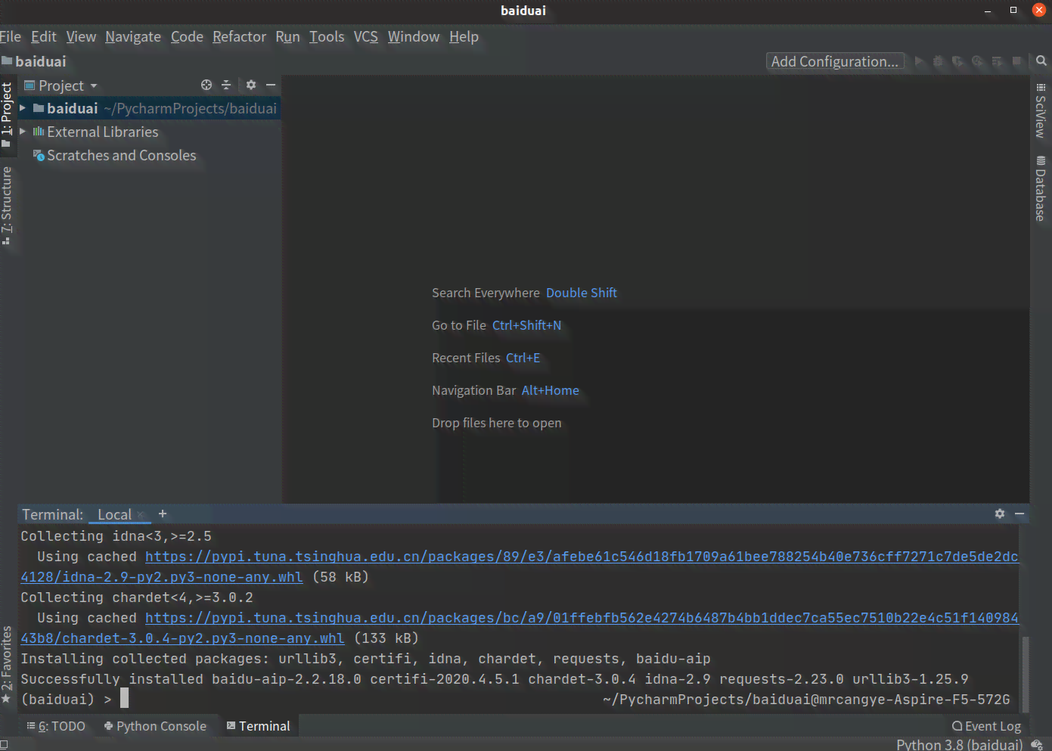Click the Run (play) toolbar icon
The width and height of the screenshot is (1052, 751).
pyautogui.click(x=919, y=61)
